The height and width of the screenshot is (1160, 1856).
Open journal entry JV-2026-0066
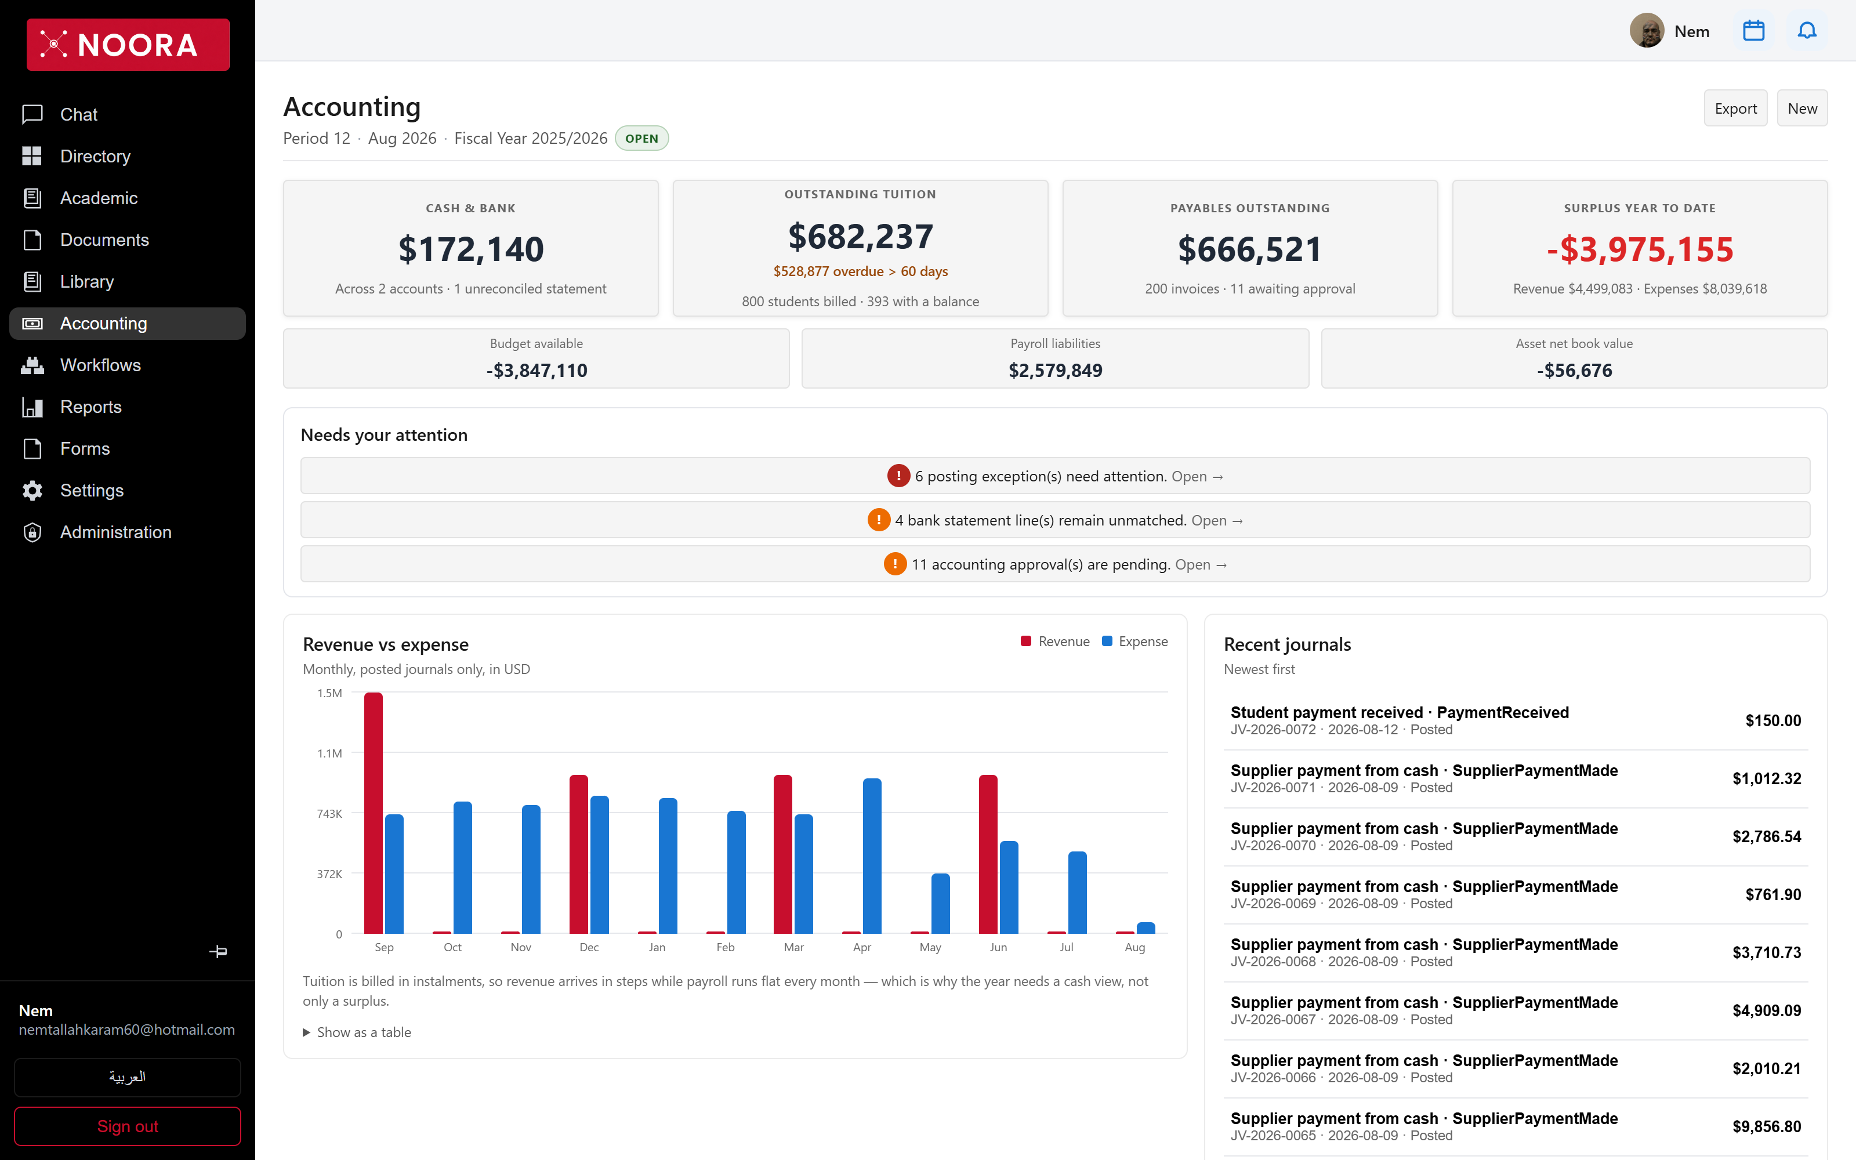(x=1516, y=1069)
